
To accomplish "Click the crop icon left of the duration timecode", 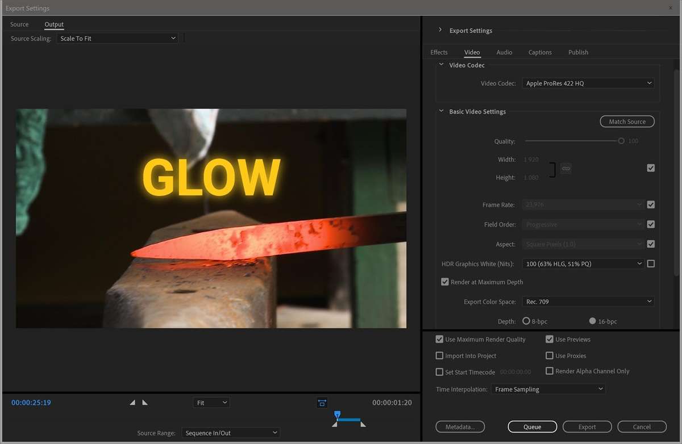I will (322, 402).
